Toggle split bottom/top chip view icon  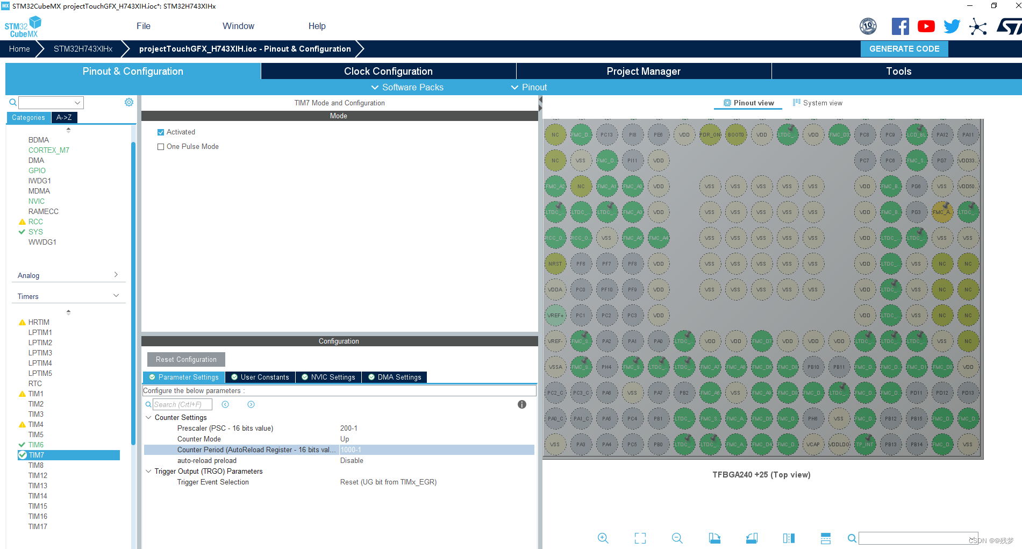tap(826, 538)
